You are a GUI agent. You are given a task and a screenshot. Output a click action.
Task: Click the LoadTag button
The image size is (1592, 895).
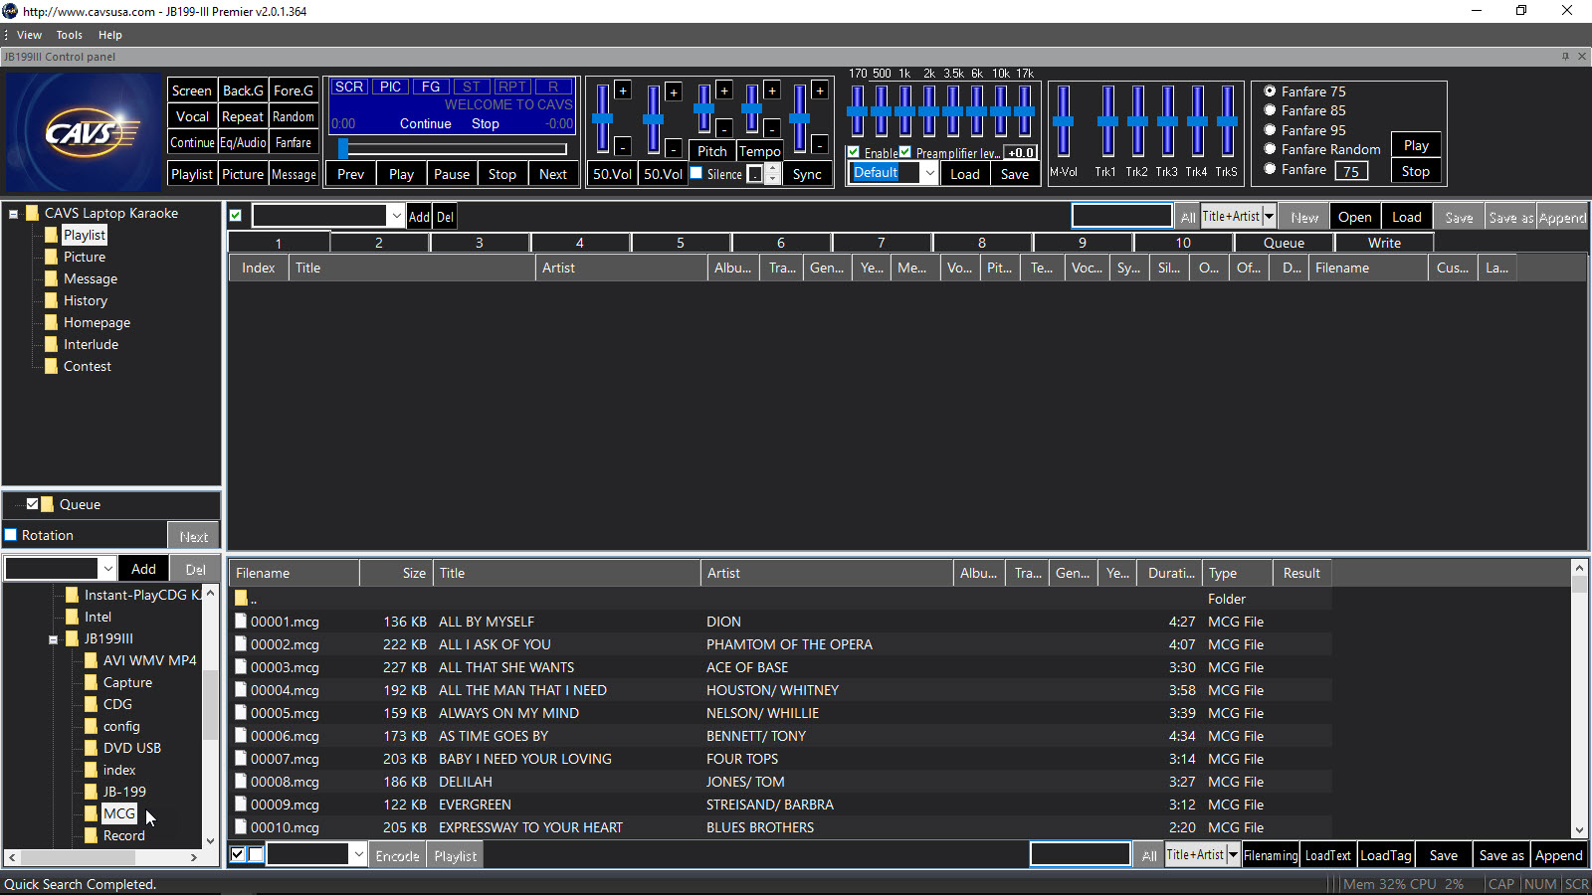pyautogui.click(x=1386, y=855)
